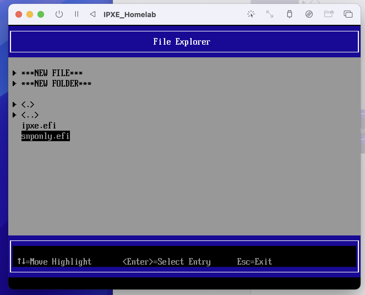Screen dimensions: 365x295
Task: Click the green full-screen button
Action: pos(41,14)
